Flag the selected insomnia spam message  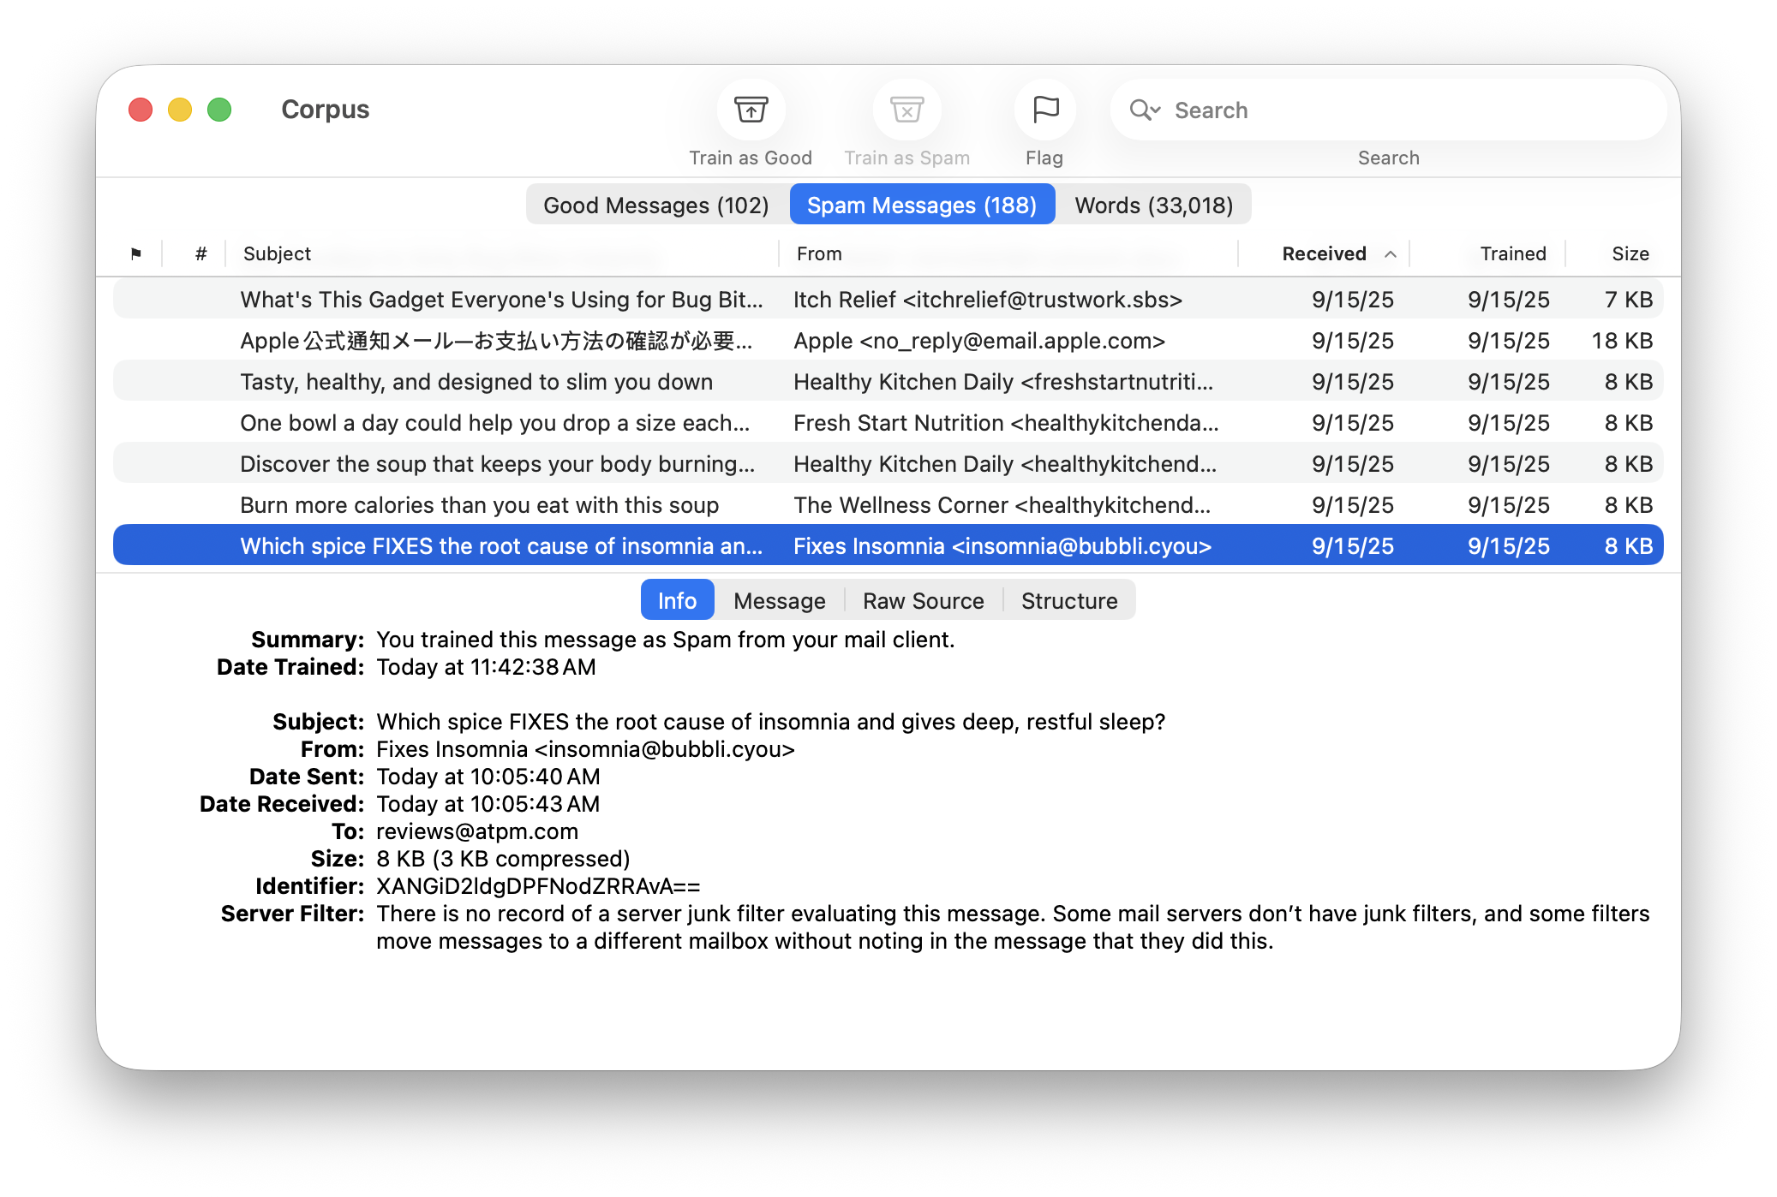coord(1044,110)
